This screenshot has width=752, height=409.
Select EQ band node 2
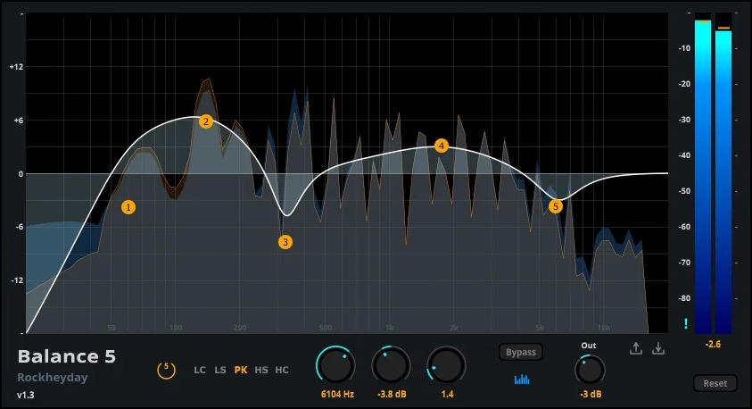tap(206, 121)
